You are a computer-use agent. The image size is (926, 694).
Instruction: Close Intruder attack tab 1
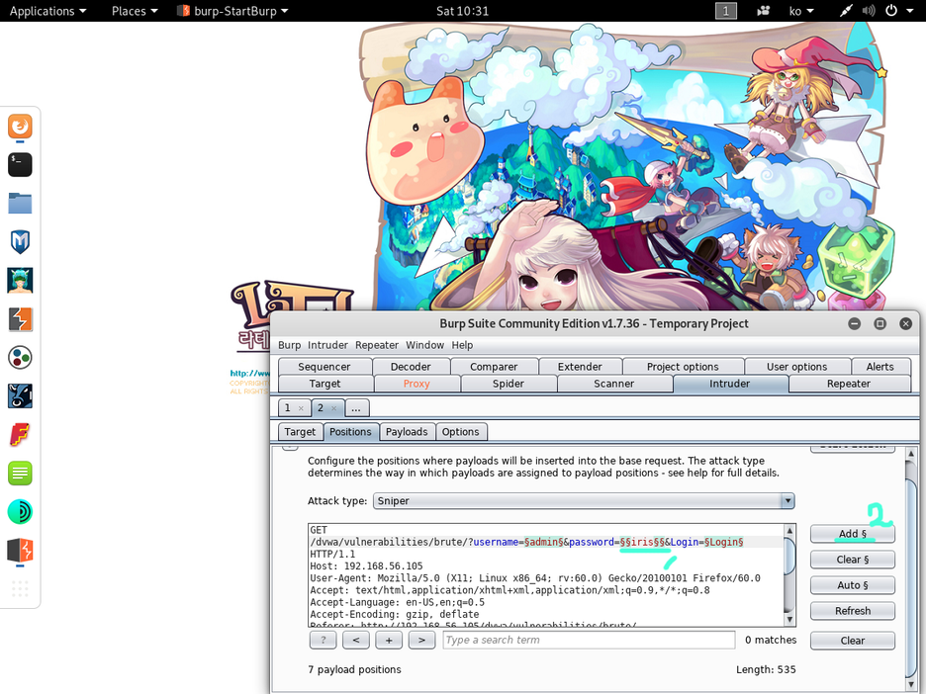click(x=301, y=407)
